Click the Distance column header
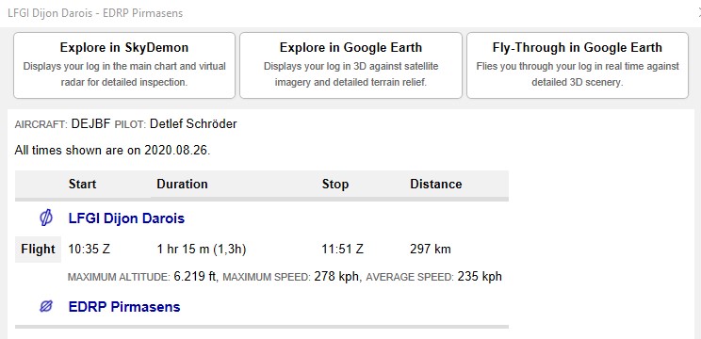 (x=436, y=184)
